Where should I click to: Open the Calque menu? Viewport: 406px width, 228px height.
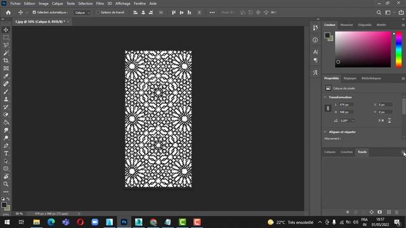[x=57, y=4]
